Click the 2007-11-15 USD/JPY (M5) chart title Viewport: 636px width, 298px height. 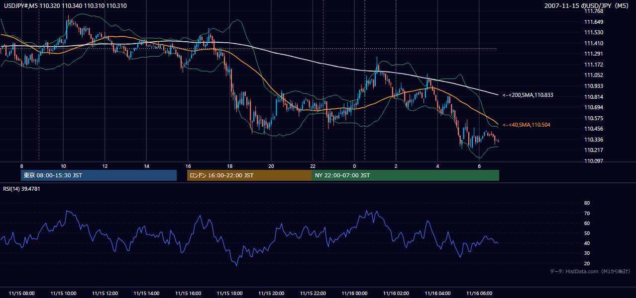coord(587,6)
